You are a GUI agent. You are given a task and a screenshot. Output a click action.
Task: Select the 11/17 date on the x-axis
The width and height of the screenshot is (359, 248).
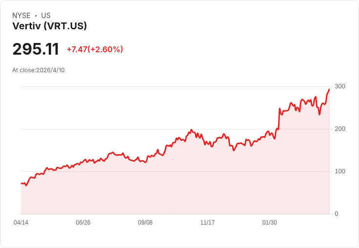[x=207, y=223]
